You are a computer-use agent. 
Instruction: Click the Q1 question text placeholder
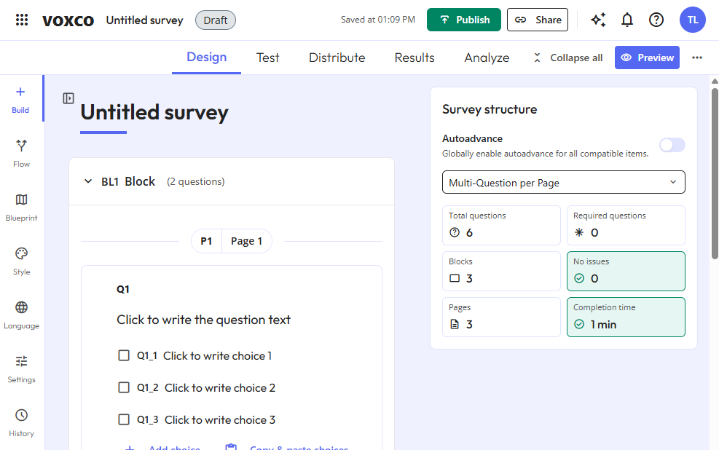(203, 320)
